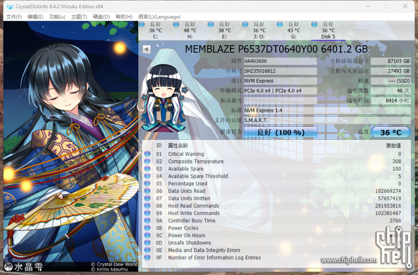Viewport: 418px width, 275px height.
Task: Open the 编辑(E) menu
Action: [x=35, y=17]
